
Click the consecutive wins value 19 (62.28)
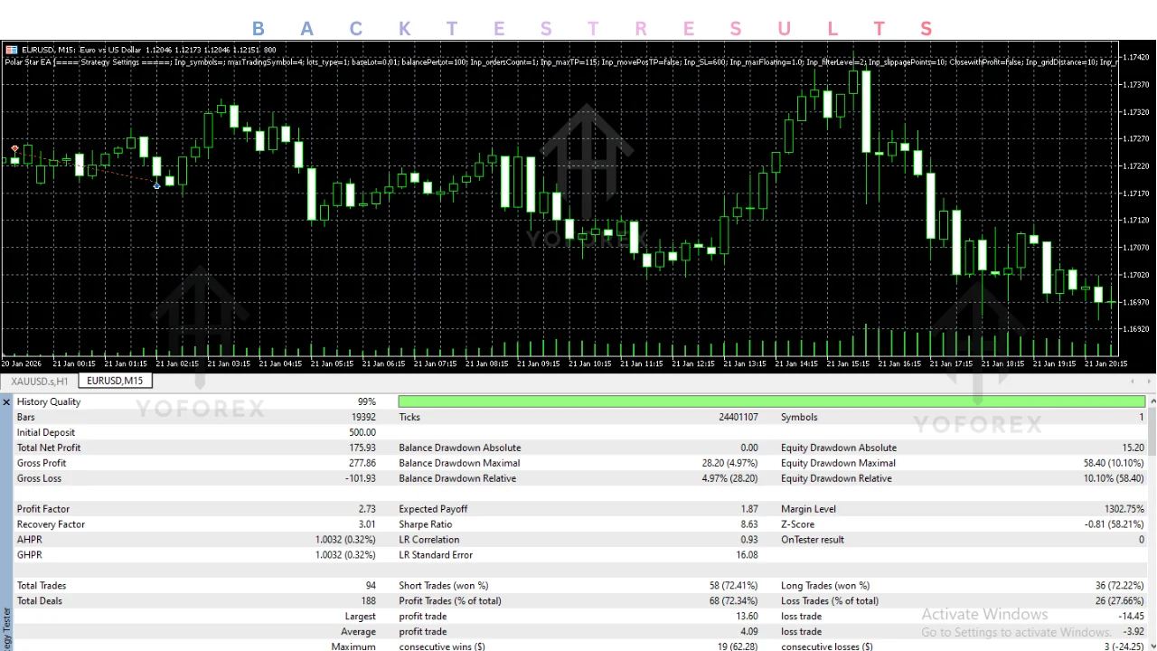point(737,647)
